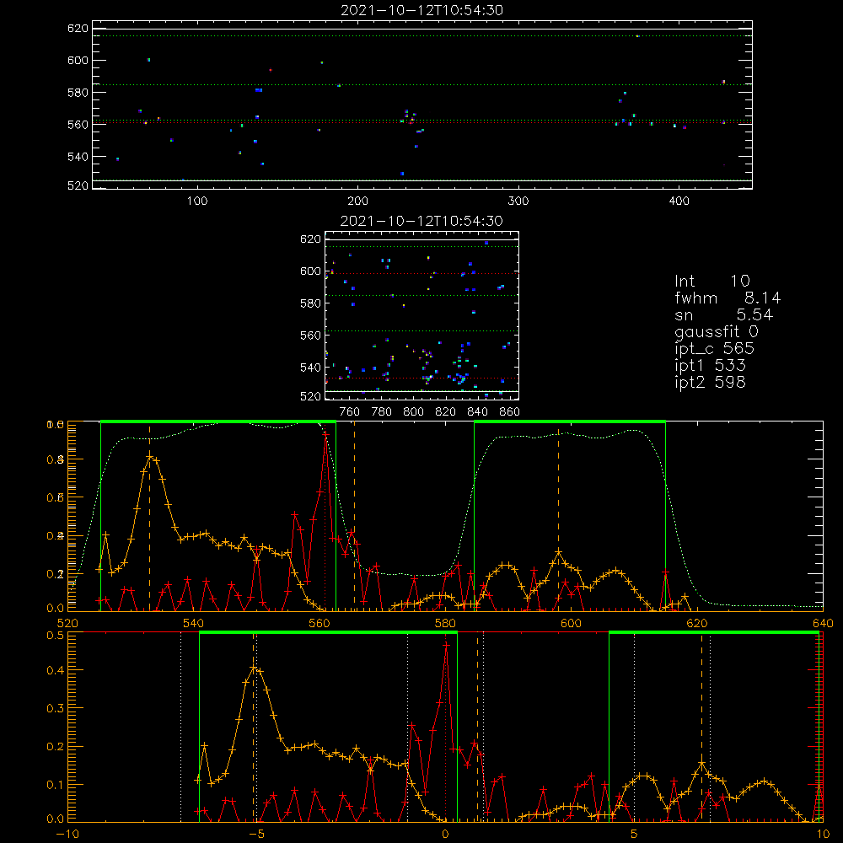
Task: Click orange dashed marker line at 598 in profile plot
Action: pos(559,516)
